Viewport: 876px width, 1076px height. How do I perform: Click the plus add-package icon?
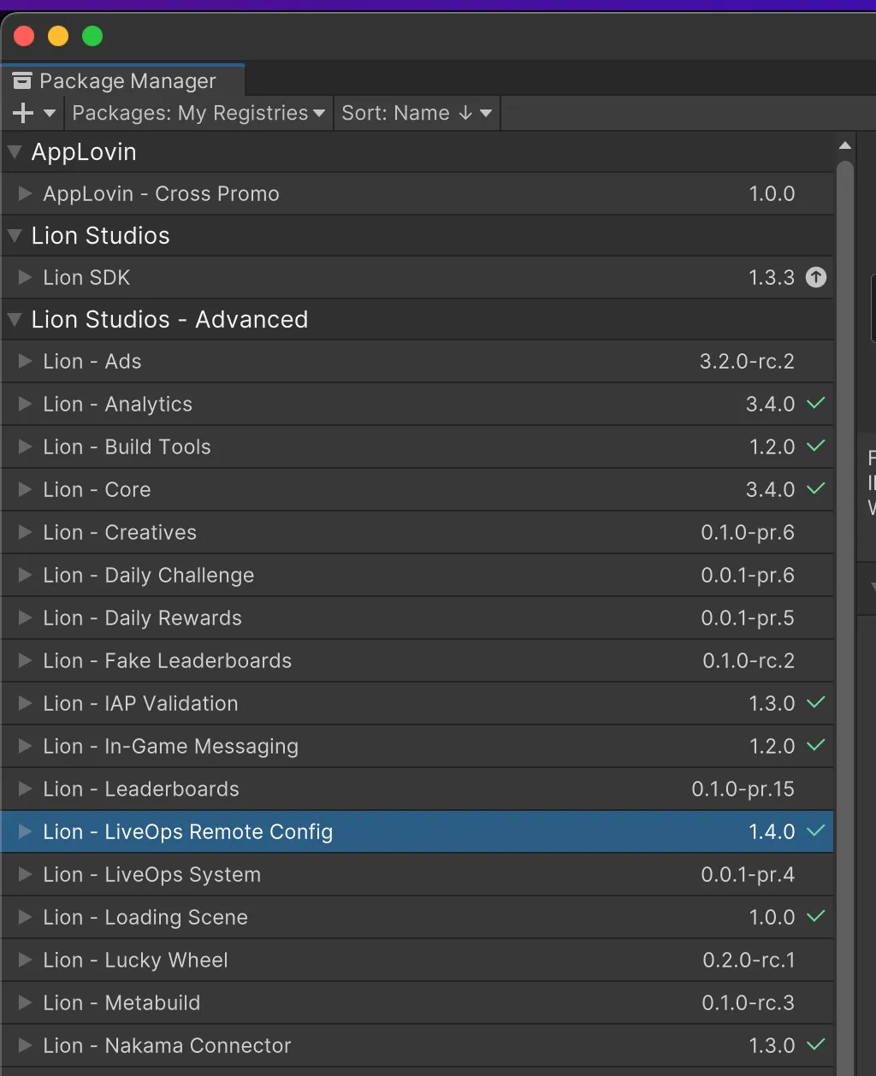tap(23, 113)
